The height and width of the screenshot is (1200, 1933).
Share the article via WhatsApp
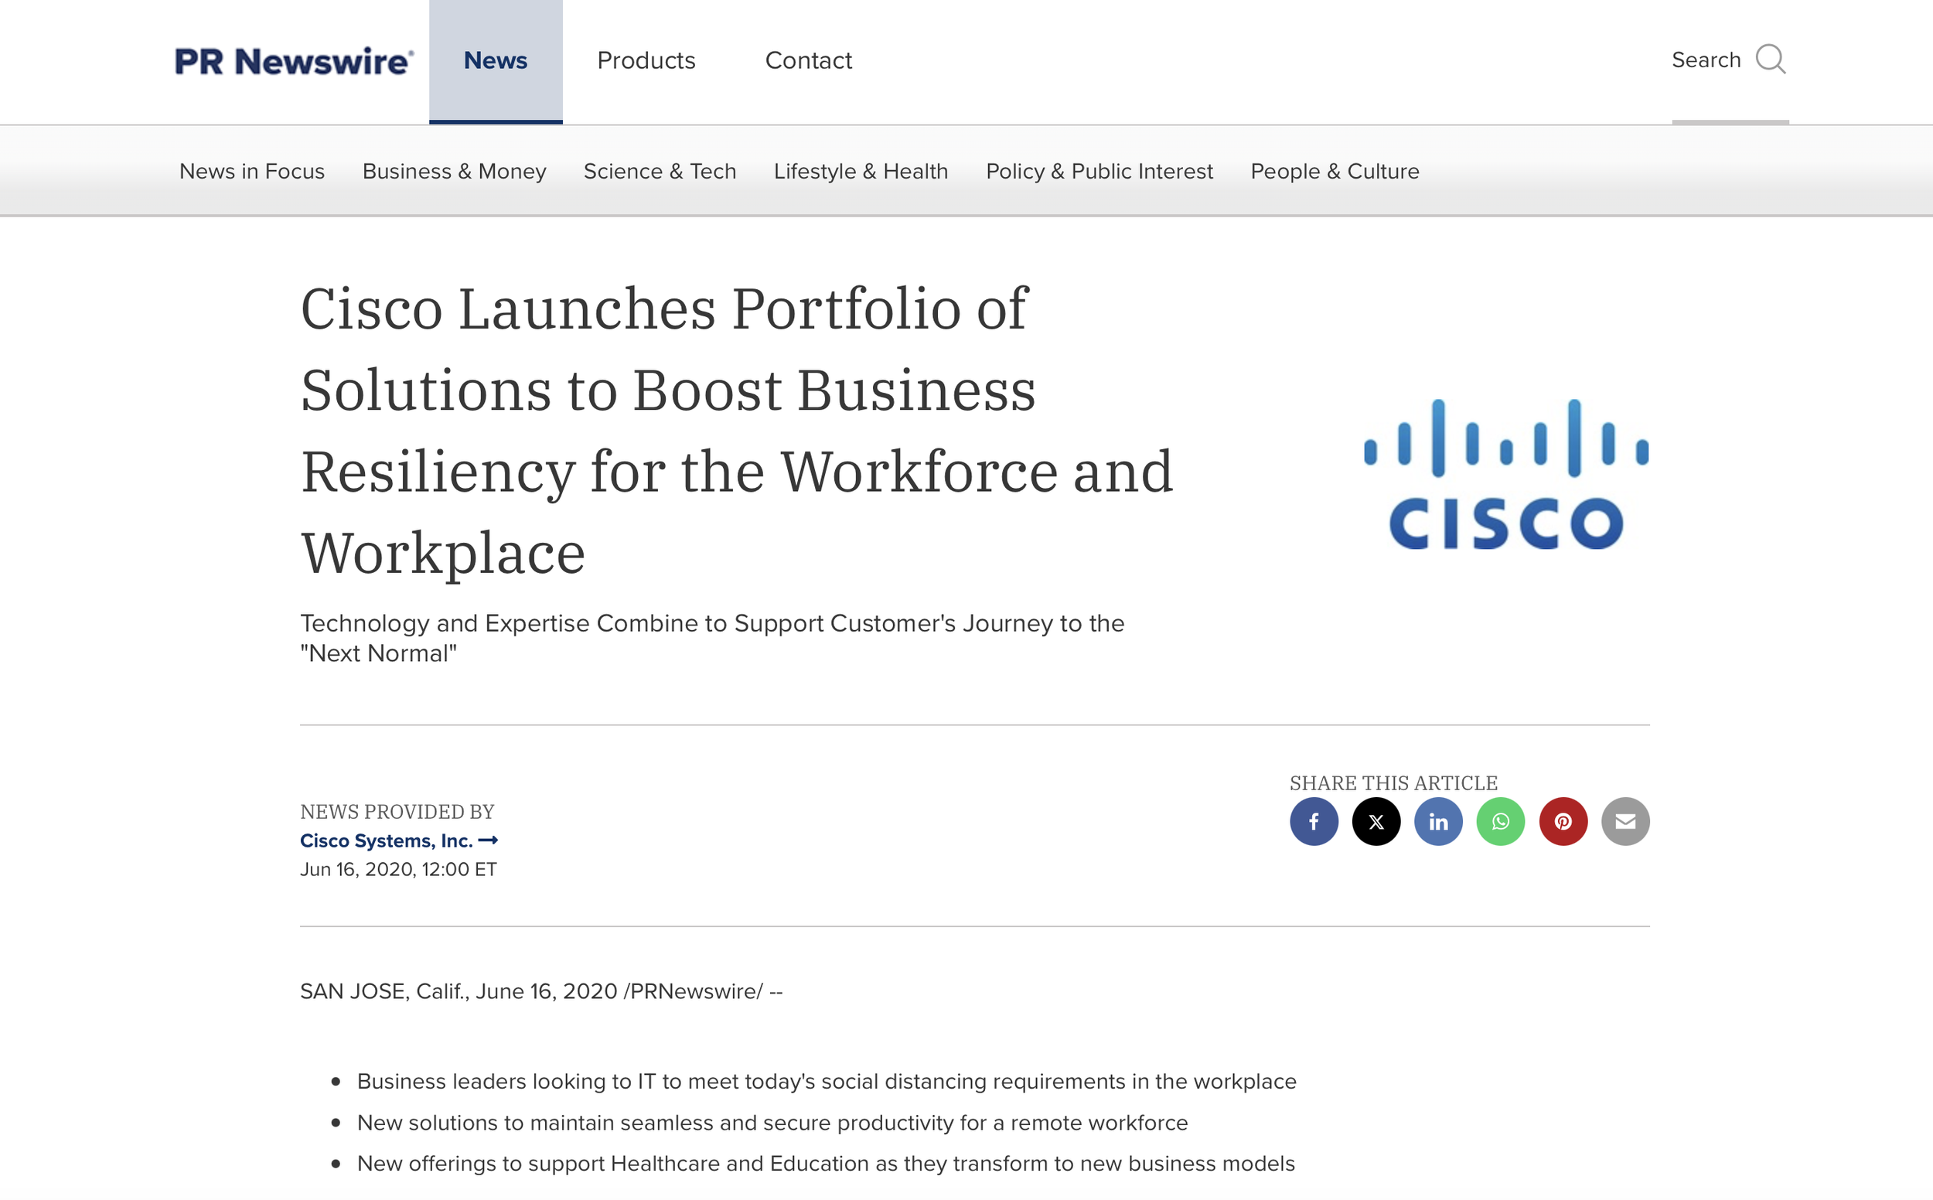click(1501, 821)
